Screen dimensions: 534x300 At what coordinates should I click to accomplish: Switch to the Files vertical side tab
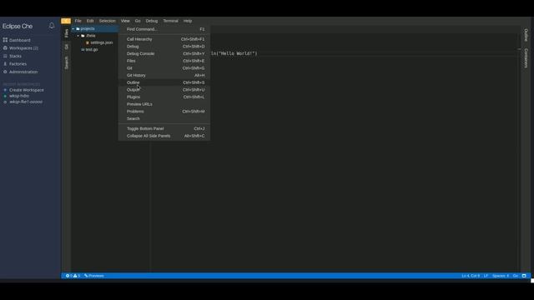point(67,33)
